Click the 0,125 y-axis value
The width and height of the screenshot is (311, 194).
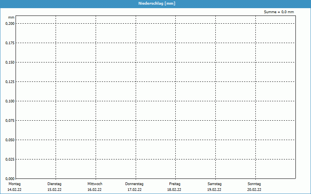tap(10, 81)
